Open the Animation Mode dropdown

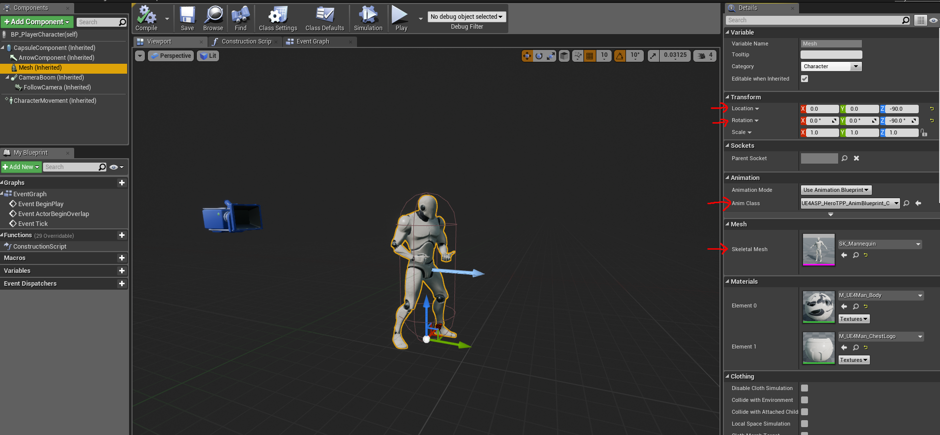click(836, 190)
